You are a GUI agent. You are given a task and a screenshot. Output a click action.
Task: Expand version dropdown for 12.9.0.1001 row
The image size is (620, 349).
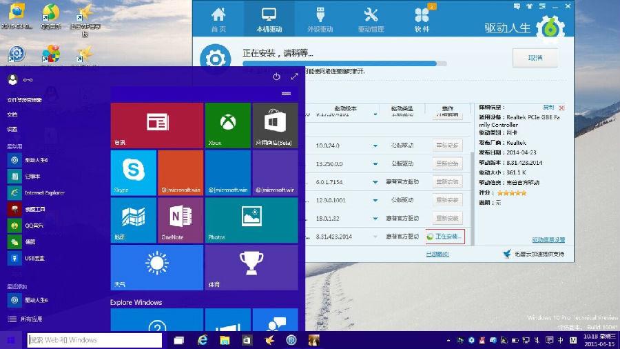click(375, 200)
